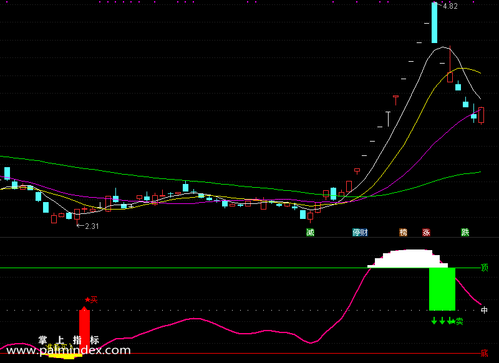Open the blue 财 event marker
499x363 pixels.
[364, 232]
